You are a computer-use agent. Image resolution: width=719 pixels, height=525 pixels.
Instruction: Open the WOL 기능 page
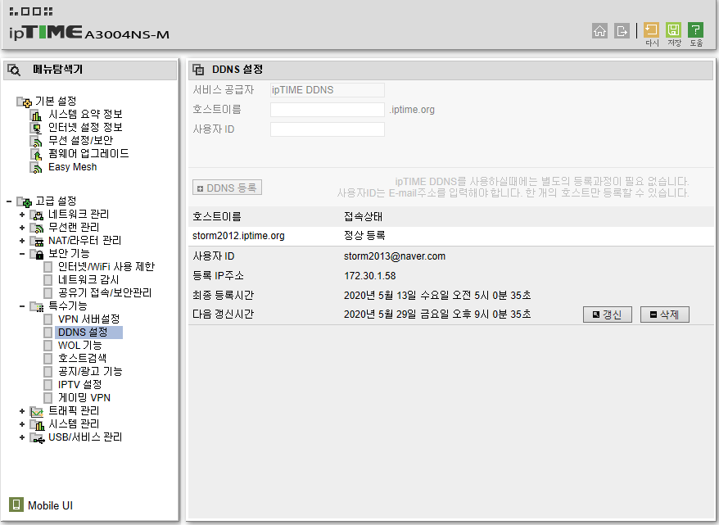[79, 346]
